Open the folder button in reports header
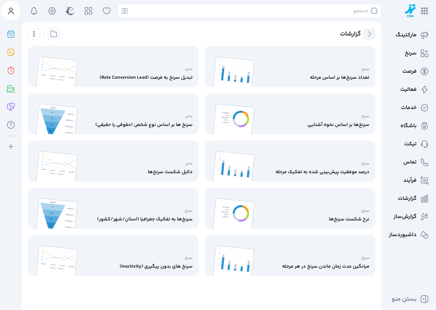 (x=54, y=34)
